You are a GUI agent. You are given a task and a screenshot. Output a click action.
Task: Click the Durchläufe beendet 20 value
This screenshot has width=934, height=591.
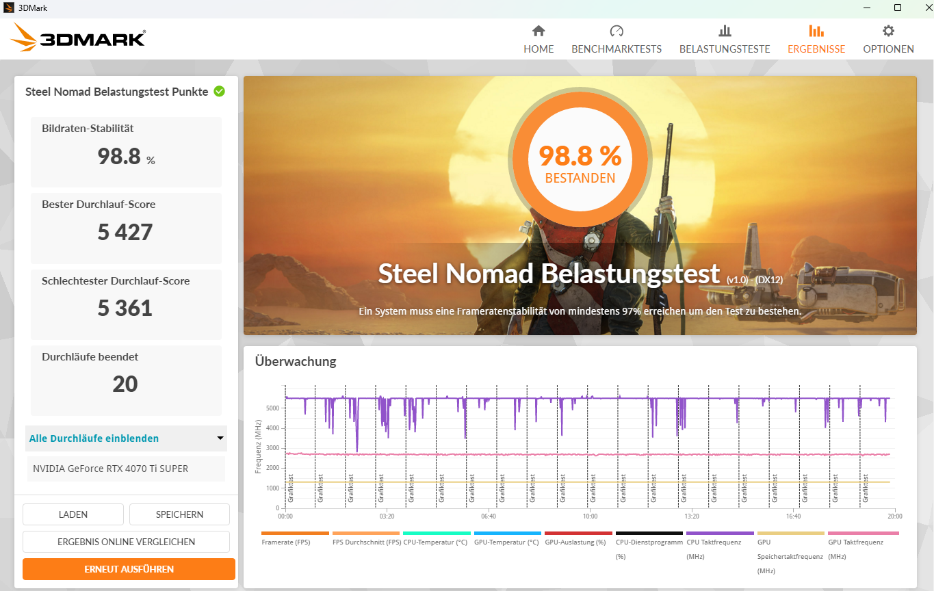[x=125, y=384]
